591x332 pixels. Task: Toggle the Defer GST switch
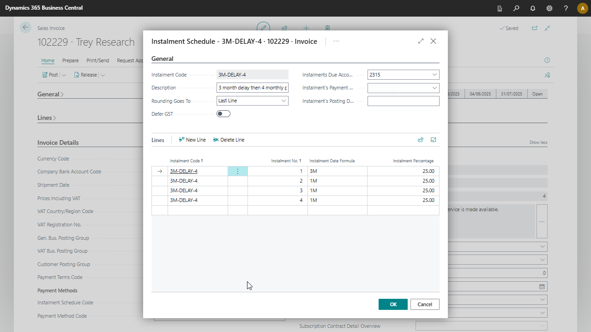223,114
